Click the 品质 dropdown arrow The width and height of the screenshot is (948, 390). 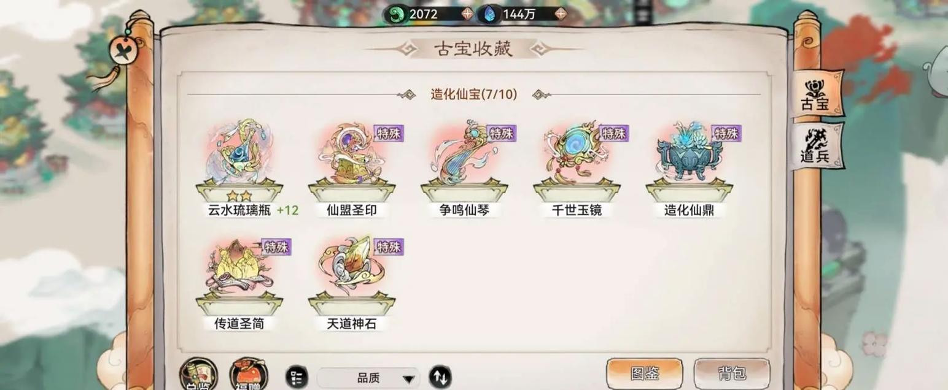coord(408,379)
